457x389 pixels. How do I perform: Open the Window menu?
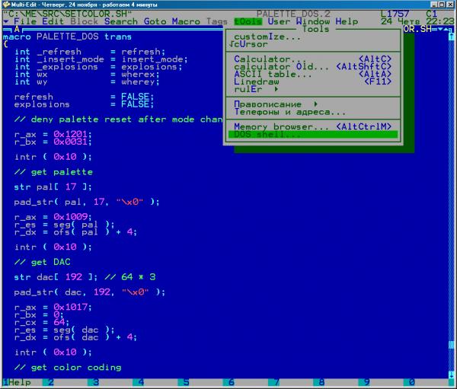(x=313, y=21)
